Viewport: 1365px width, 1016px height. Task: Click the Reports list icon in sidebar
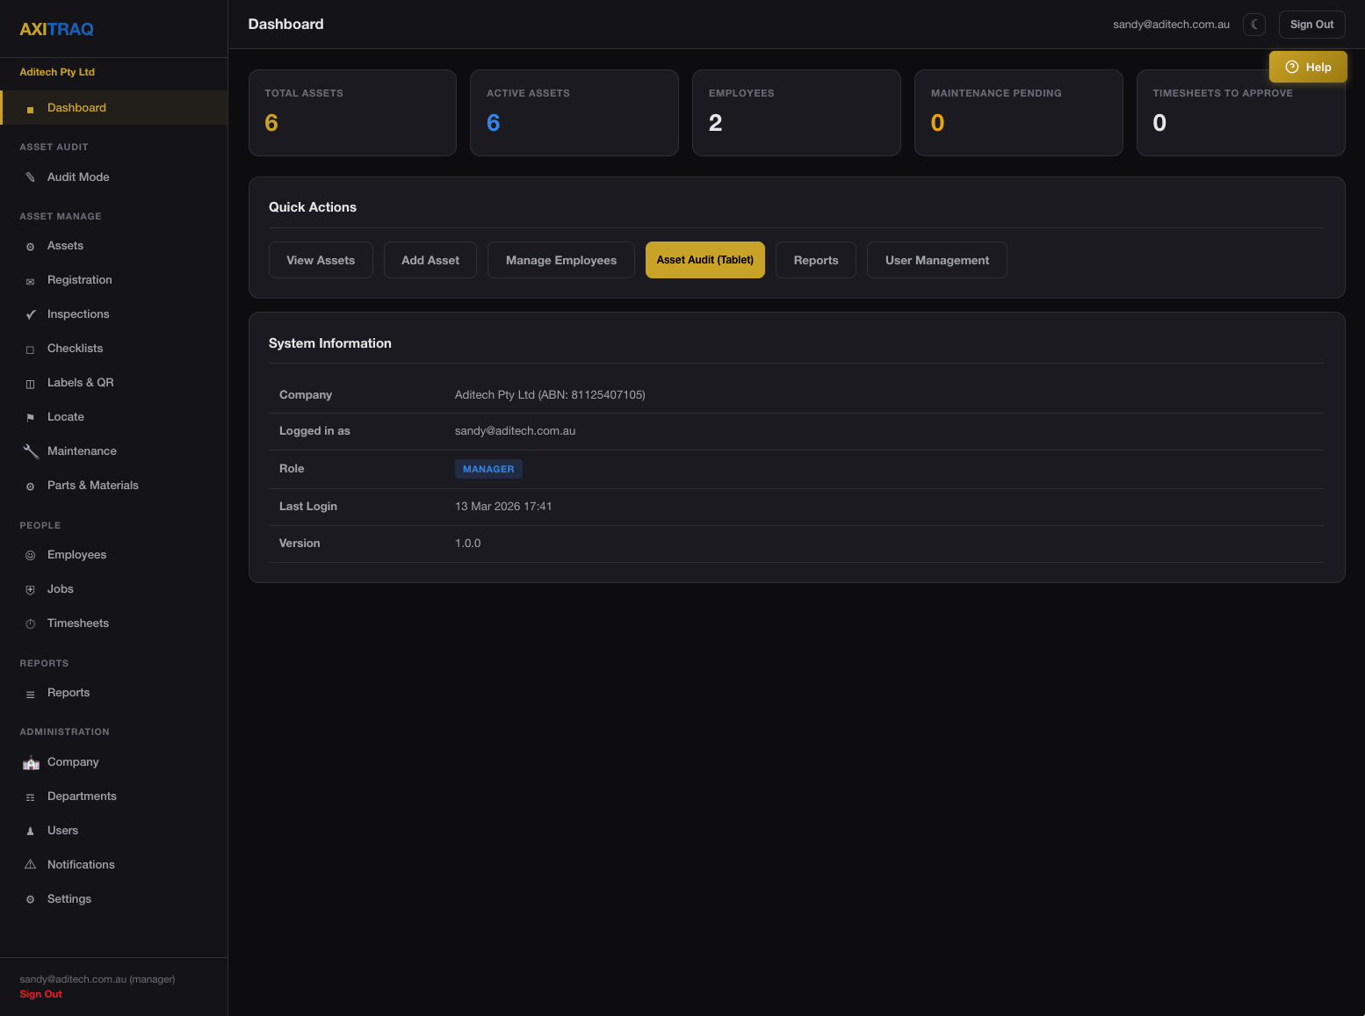[30, 694]
